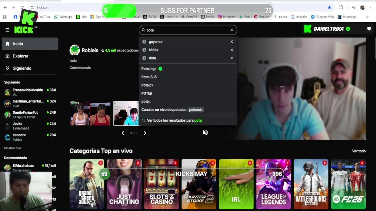Open cacaotv followed channel
This screenshot has height=211, width=376.
pyautogui.click(x=30, y=137)
